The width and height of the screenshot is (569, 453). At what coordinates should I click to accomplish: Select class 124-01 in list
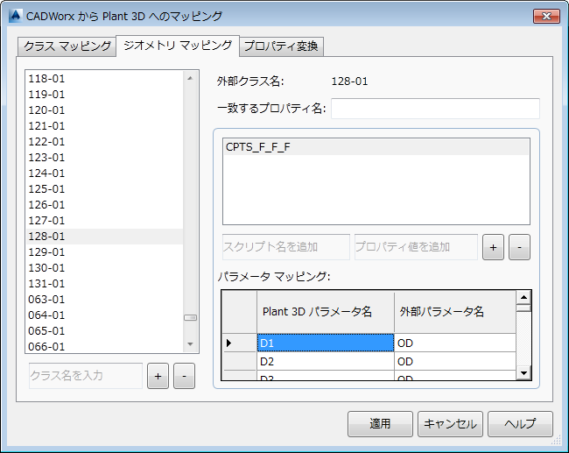click(x=104, y=173)
